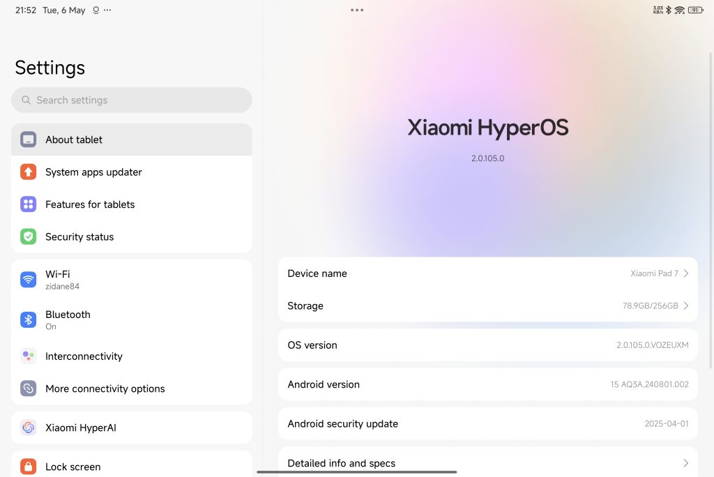The image size is (714, 477).
Task: Tap the Interconnectivity icon
Action: point(28,356)
